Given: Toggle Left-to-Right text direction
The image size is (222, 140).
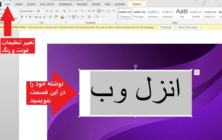Looking at the screenshot, I should (99, 11).
